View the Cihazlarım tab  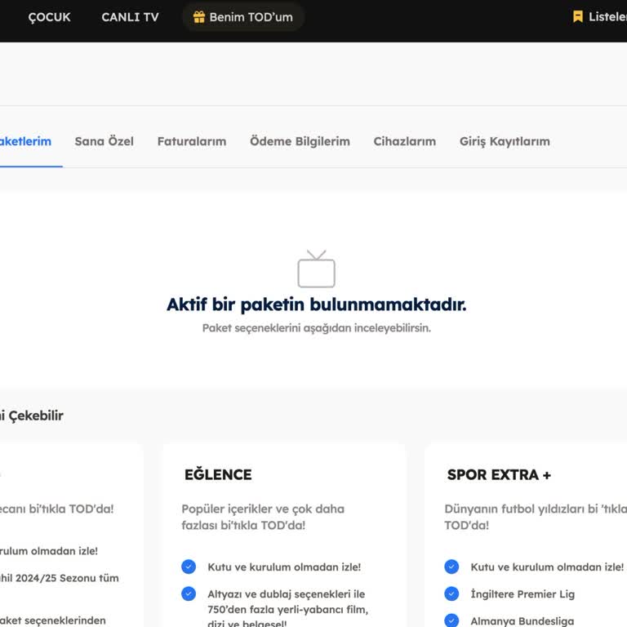[405, 141]
